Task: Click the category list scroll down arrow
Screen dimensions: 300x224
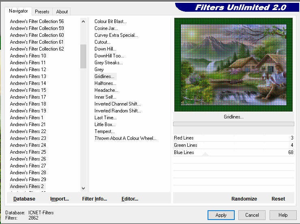Action: 83,188
